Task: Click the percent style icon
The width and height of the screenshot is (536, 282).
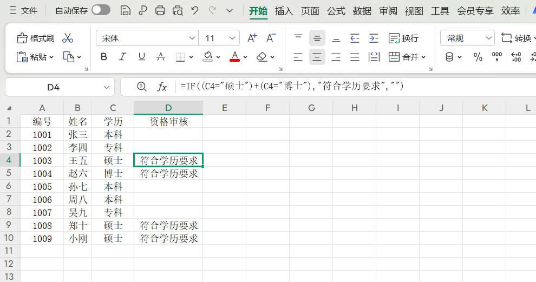Action: (478, 57)
